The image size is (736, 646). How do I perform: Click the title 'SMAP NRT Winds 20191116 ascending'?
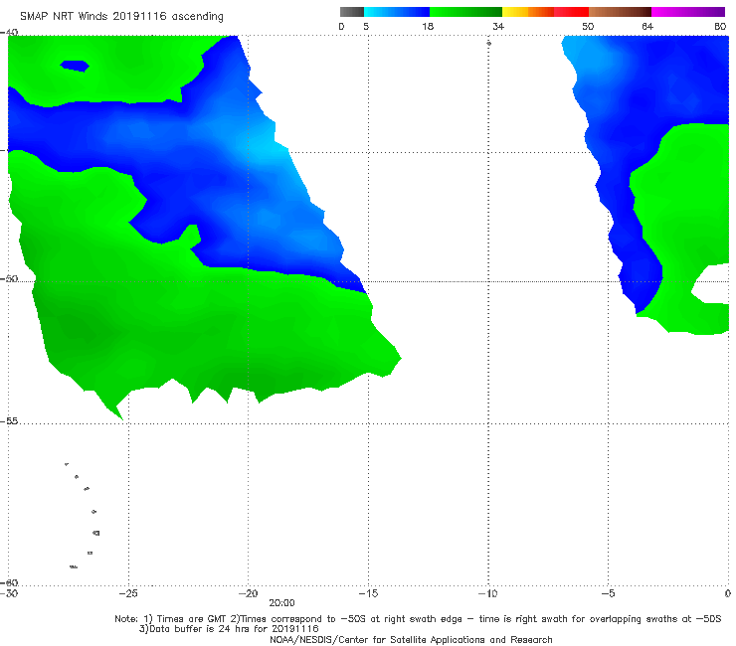point(121,17)
